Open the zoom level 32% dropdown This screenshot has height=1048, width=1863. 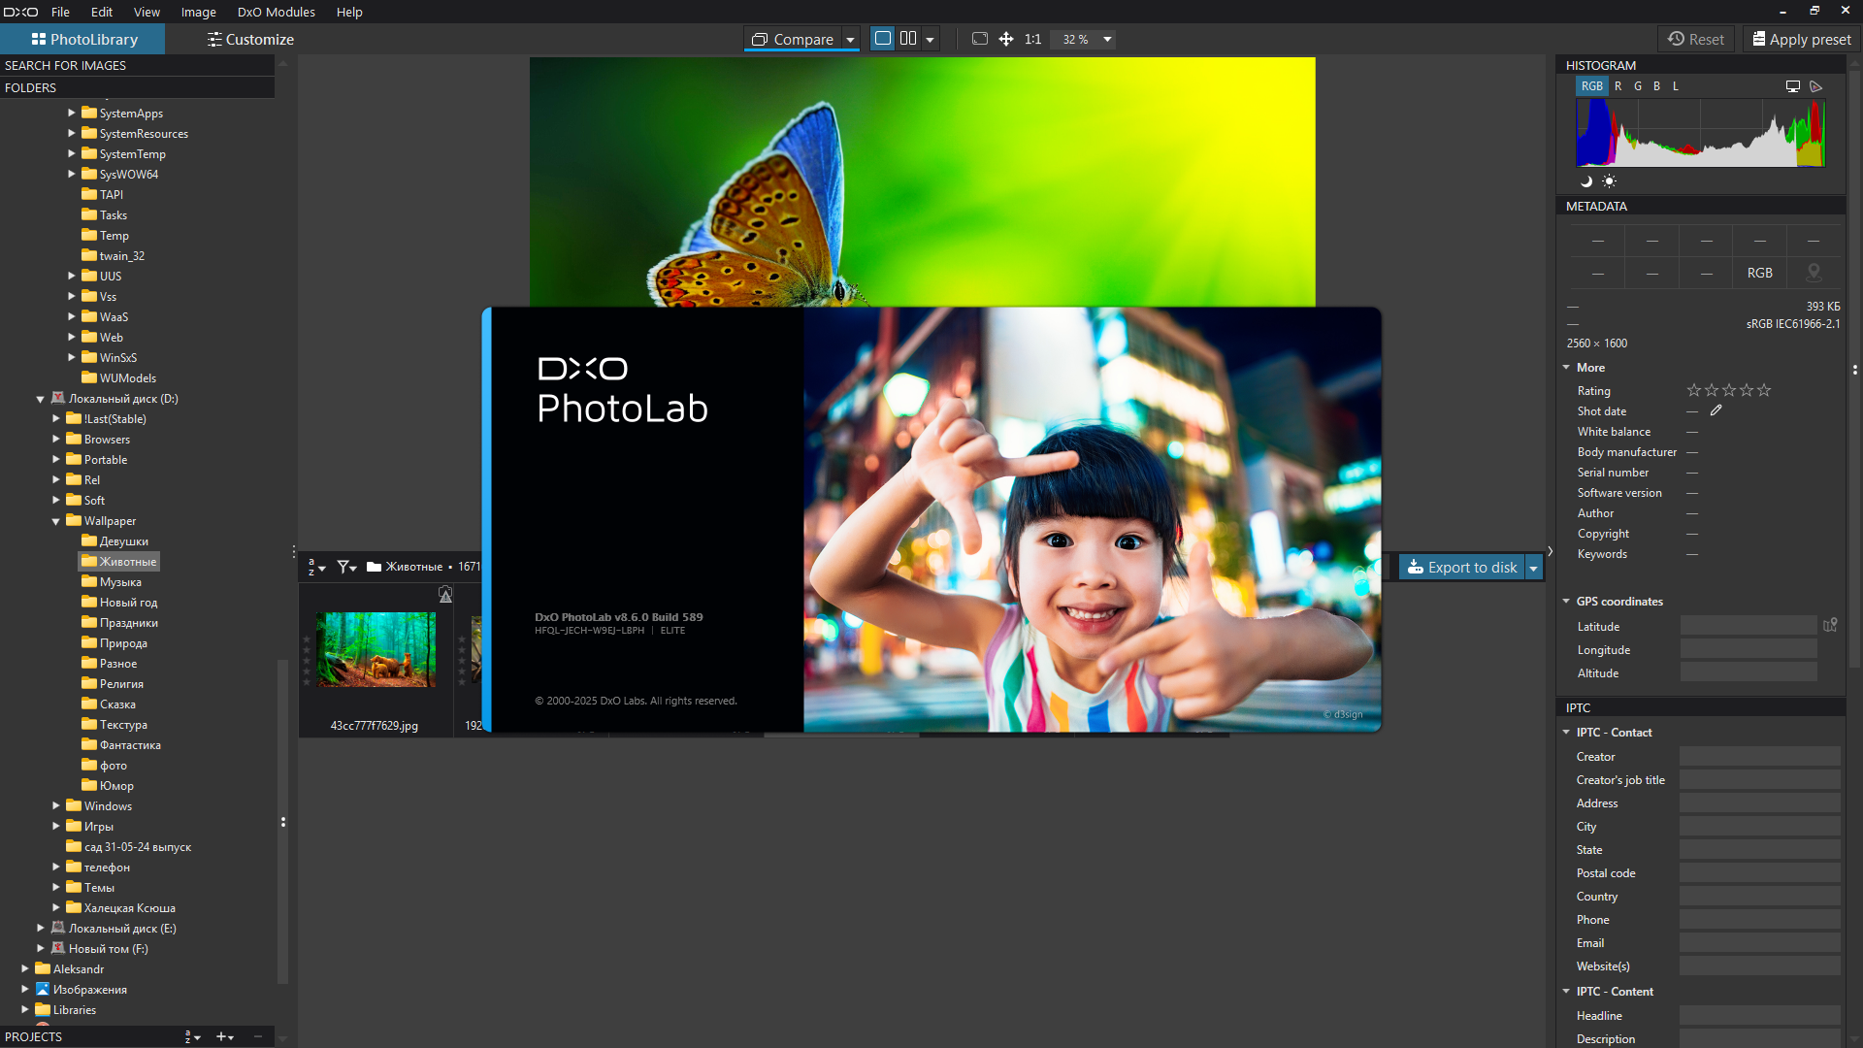[x=1083, y=39]
